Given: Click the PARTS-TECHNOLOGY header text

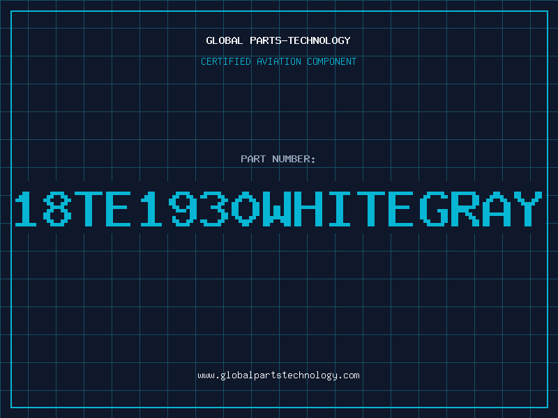Looking at the screenshot, I should click(x=300, y=40).
